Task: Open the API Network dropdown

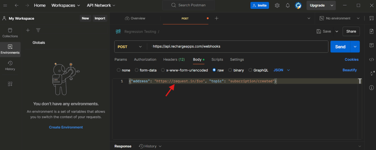Action: (x=101, y=5)
